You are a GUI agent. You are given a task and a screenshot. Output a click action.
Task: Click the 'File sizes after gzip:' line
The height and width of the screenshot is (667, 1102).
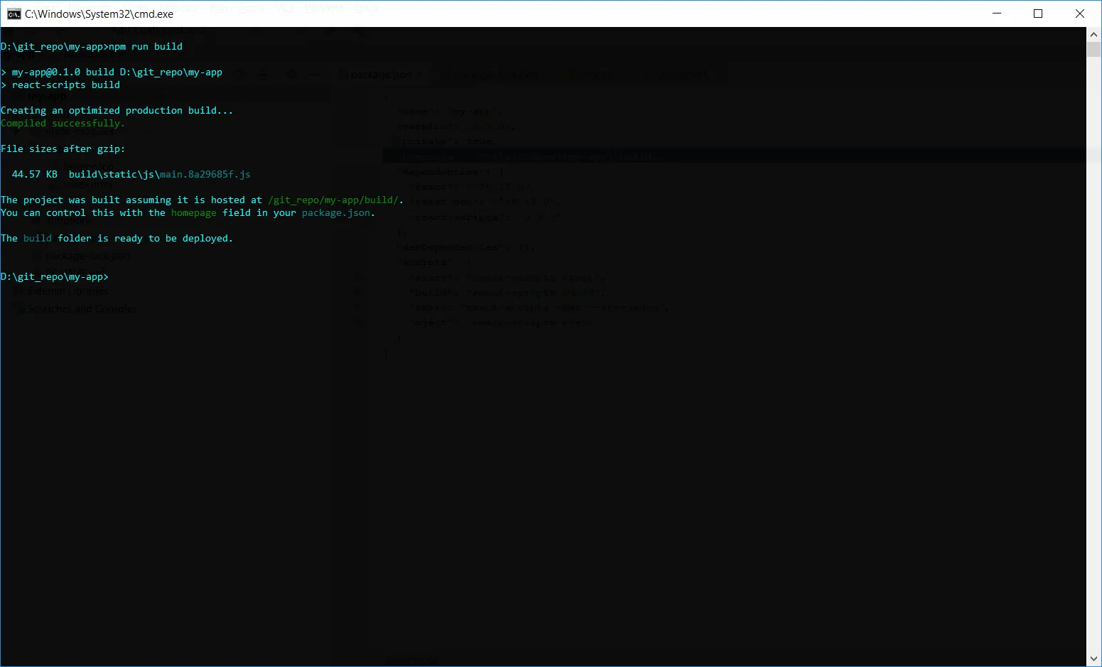tap(63, 149)
